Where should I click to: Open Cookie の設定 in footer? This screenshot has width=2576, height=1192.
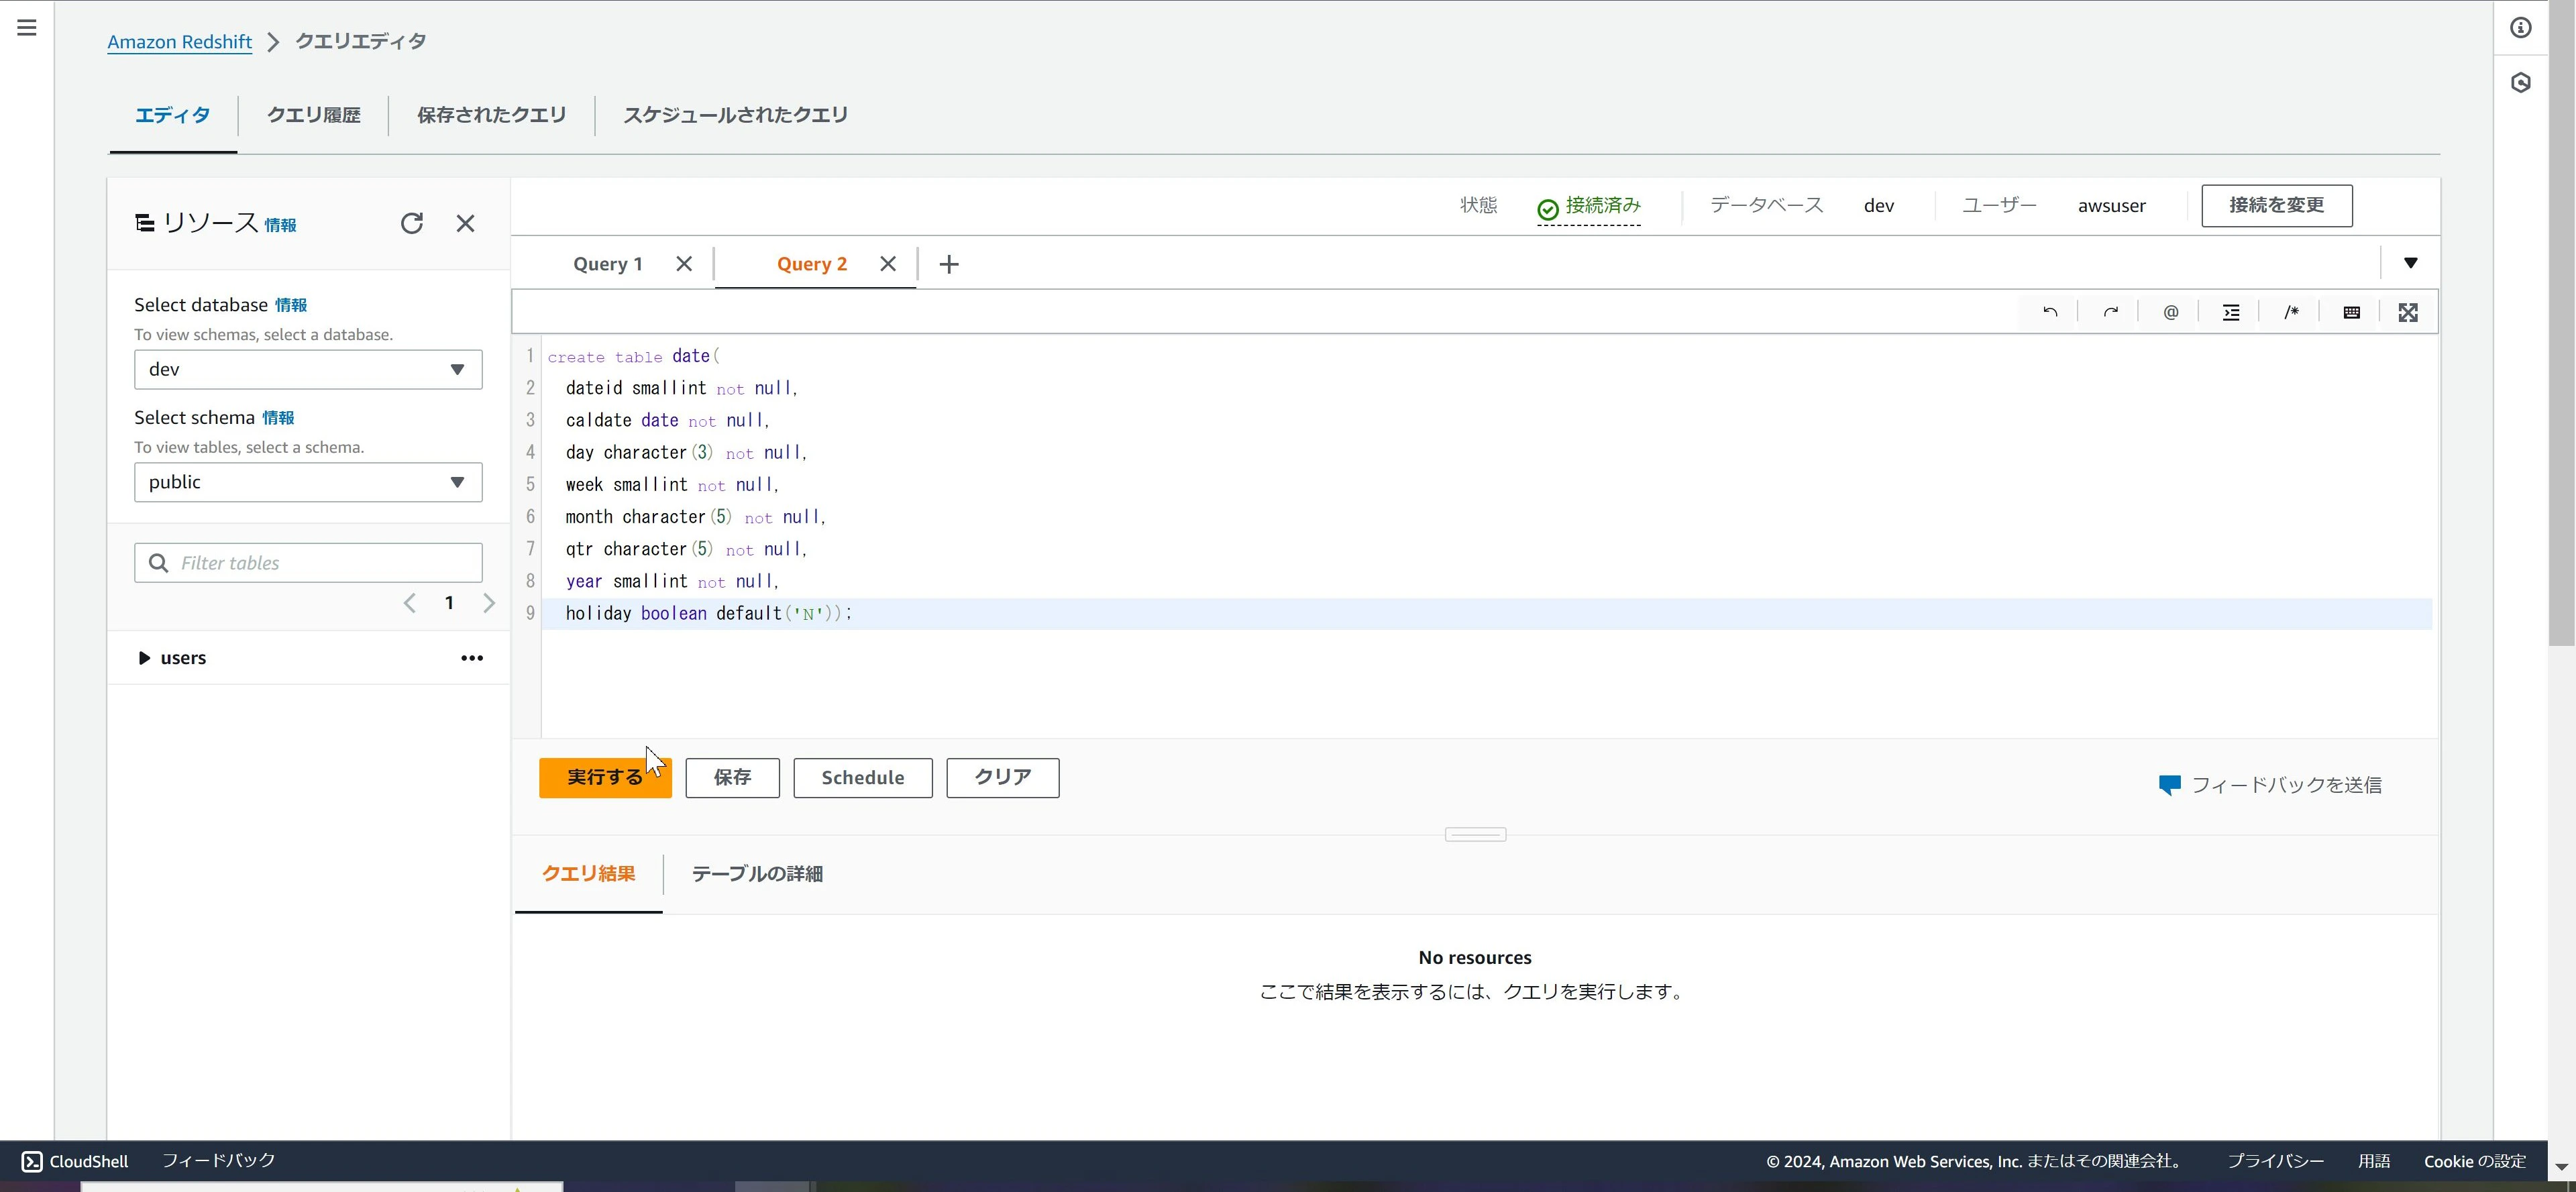tap(2475, 1161)
